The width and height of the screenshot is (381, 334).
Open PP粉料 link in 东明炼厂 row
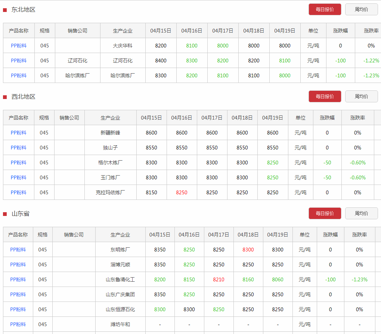coord(18,250)
